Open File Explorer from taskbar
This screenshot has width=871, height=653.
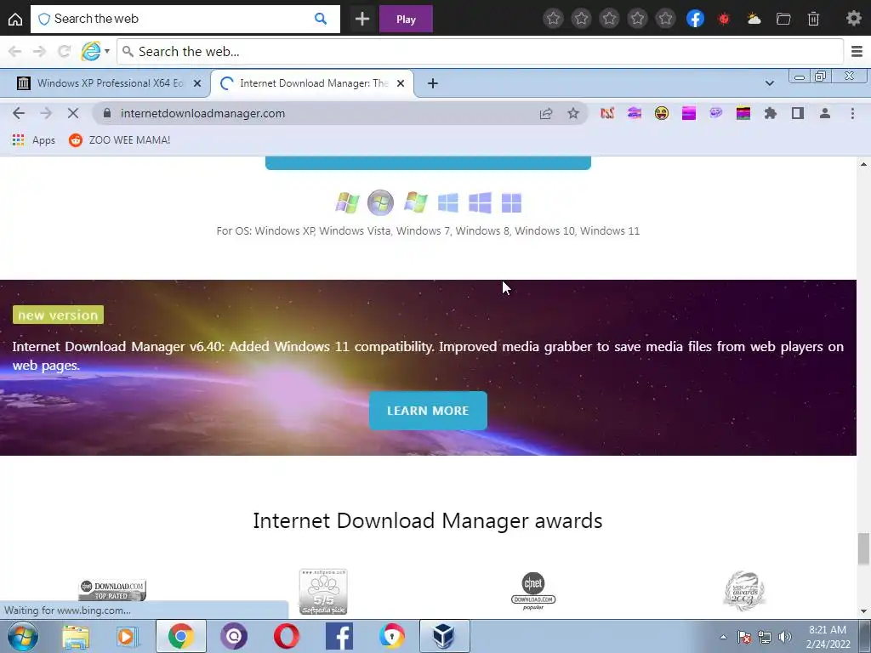[76, 637]
